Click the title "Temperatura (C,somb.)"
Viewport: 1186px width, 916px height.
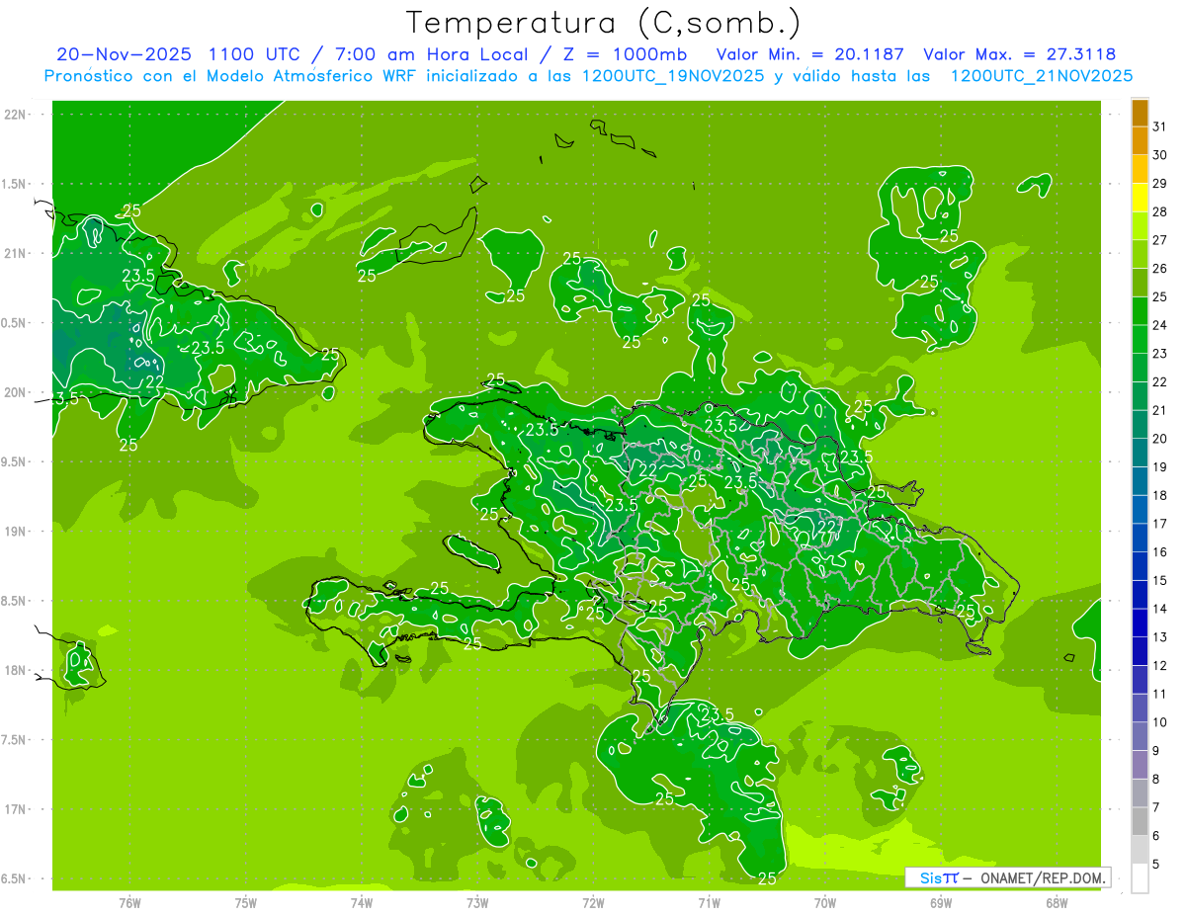603,23
